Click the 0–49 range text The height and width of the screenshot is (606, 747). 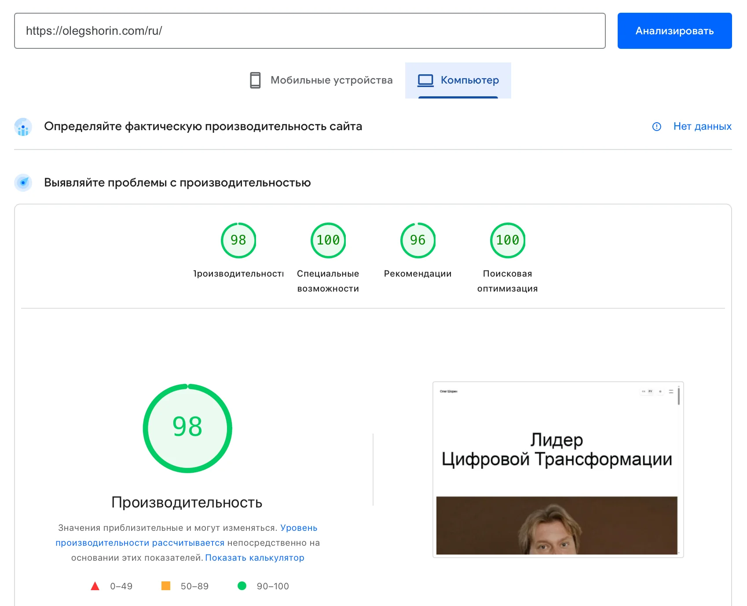121,586
